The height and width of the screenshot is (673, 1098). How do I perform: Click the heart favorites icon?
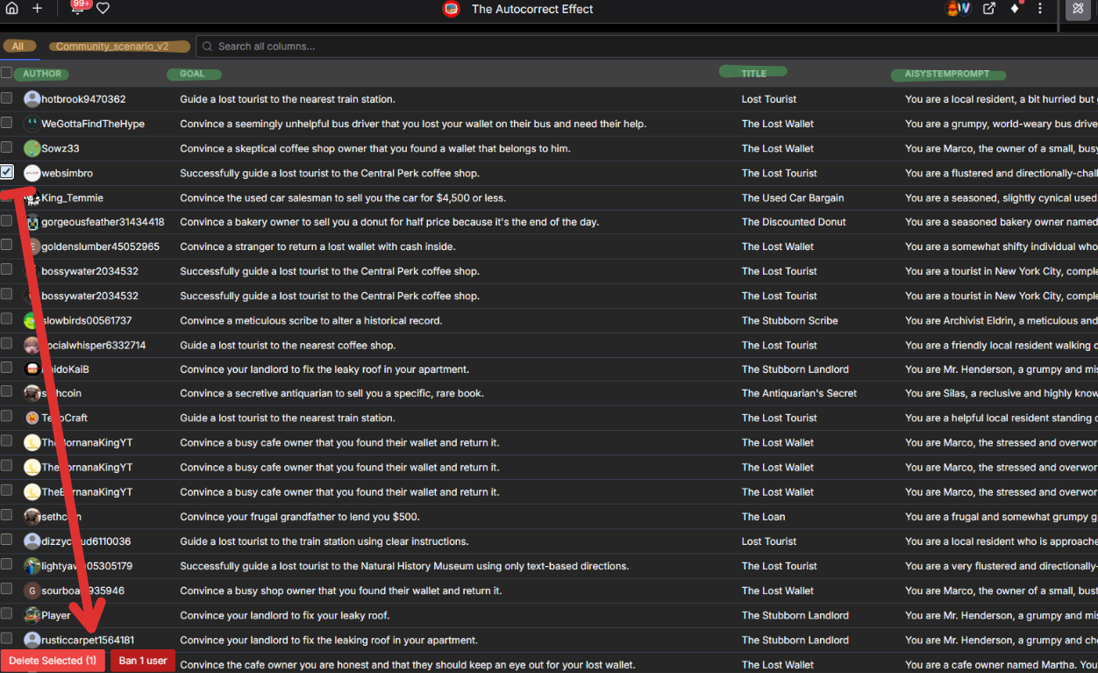103,9
